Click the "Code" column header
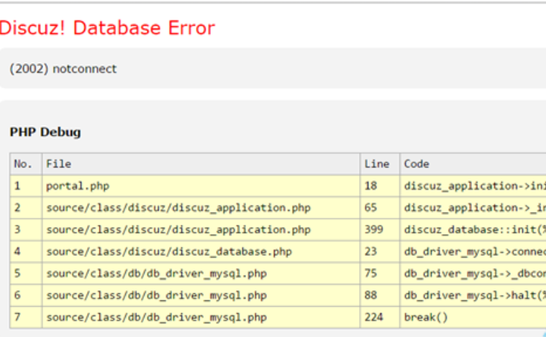Image resolution: width=546 pixels, height=337 pixels. pos(417,164)
